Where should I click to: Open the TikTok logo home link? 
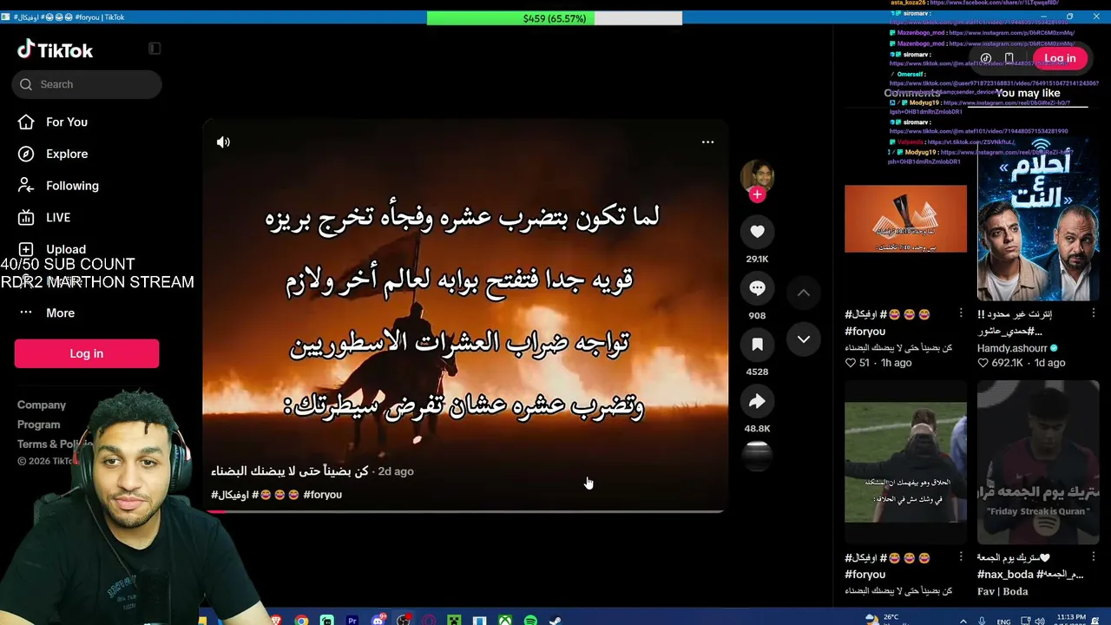(x=55, y=50)
